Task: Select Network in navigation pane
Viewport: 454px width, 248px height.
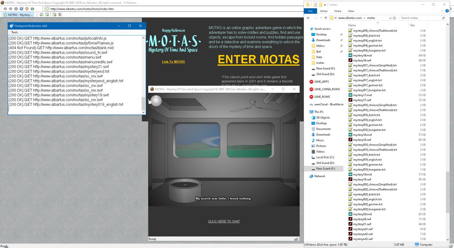Action: click(x=320, y=176)
